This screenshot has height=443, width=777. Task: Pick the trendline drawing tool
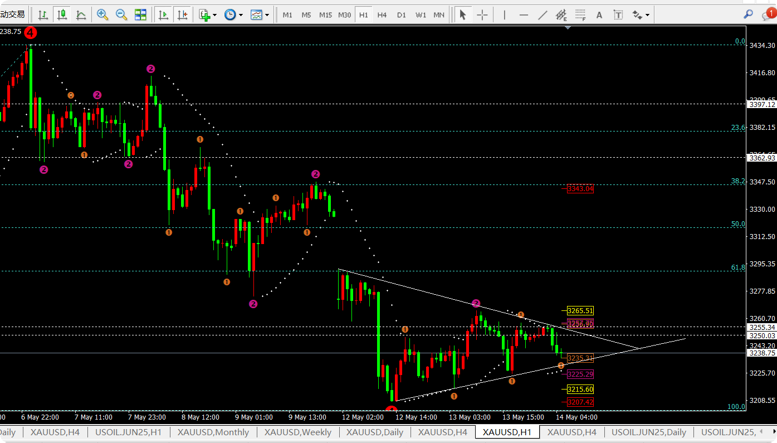click(x=543, y=15)
